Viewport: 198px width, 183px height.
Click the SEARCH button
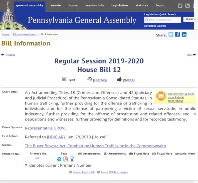190,19
